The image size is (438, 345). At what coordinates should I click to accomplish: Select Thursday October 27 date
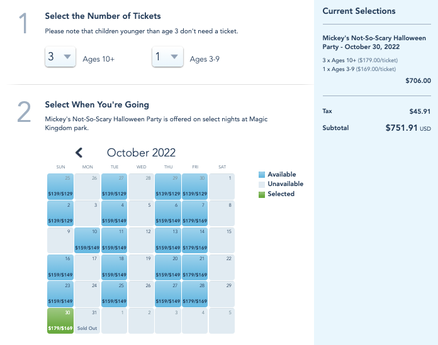168,293
